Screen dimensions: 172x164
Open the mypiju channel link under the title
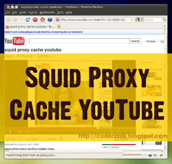pos(9,56)
